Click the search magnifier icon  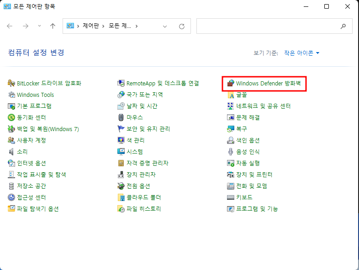tap(343, 26)
